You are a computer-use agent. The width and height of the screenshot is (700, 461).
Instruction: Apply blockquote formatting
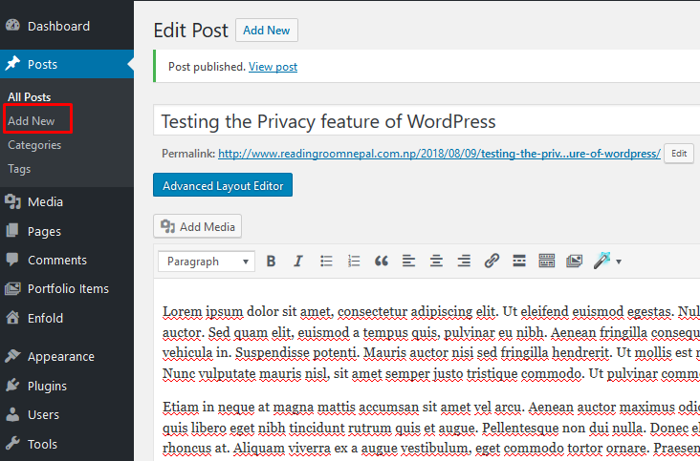[x=382, y=261]
